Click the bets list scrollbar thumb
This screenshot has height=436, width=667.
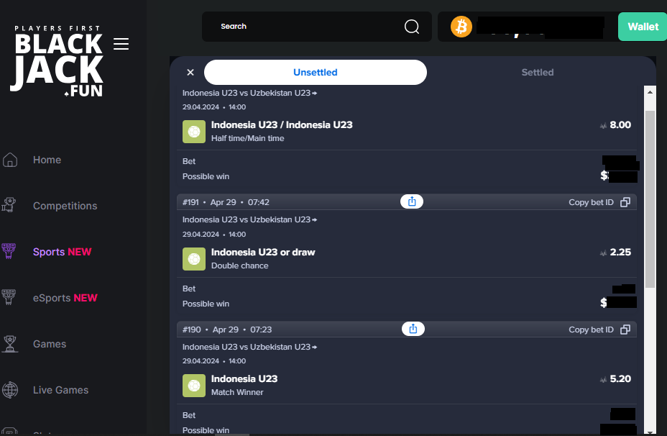[x=650, y=199]
